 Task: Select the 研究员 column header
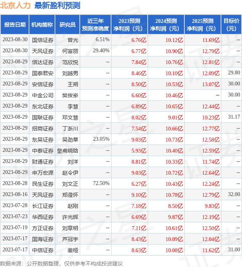[x=68, y=25]
